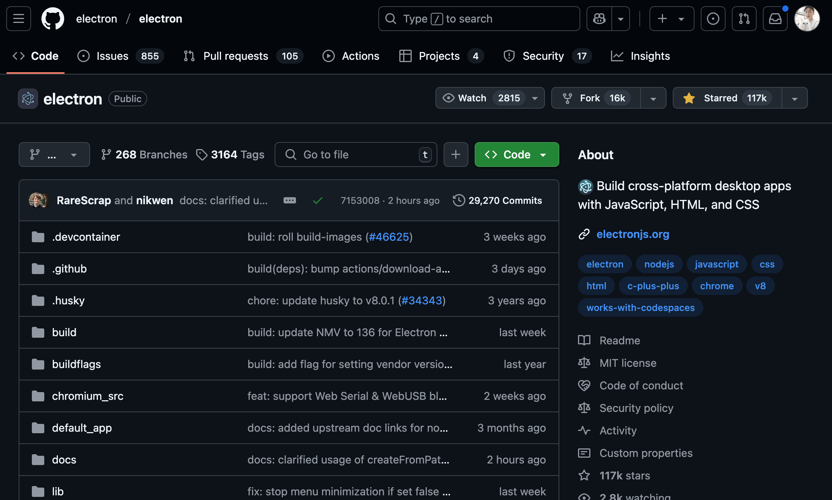Open the hamburger navigation menu

point(19,19)
